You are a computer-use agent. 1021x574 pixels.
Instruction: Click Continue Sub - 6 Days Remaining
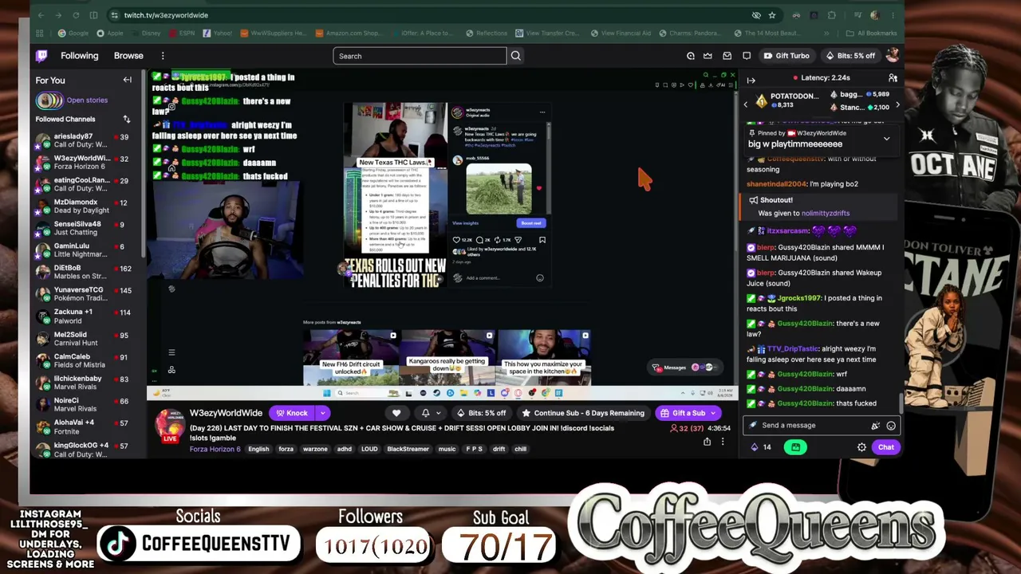tap(582, 413)
